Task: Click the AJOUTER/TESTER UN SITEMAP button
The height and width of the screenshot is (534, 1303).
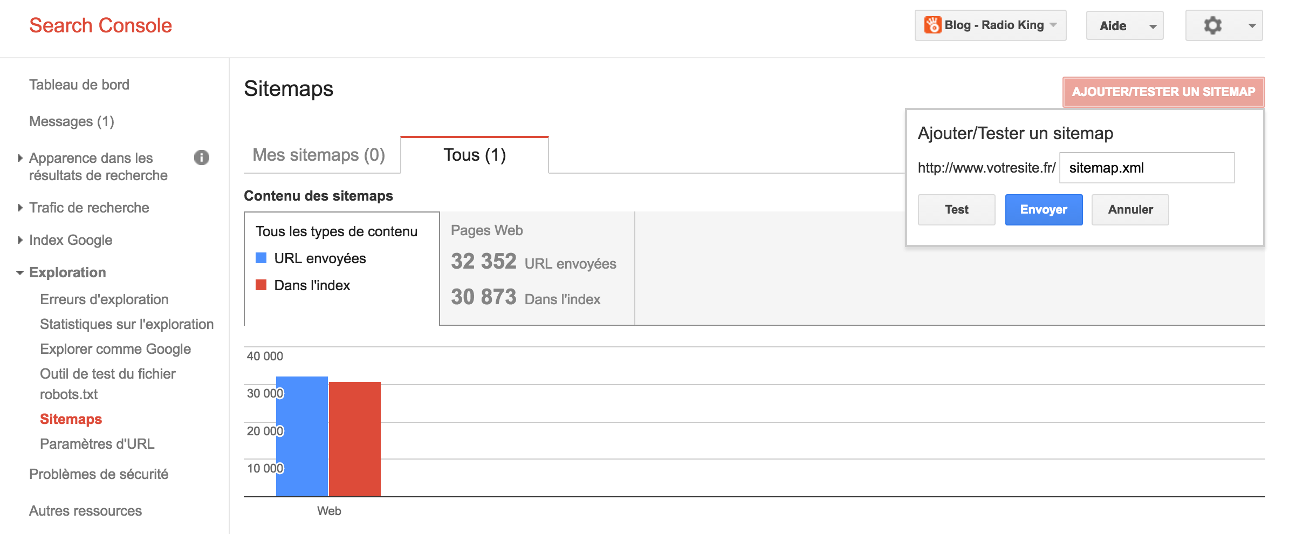Action: 1163,92
